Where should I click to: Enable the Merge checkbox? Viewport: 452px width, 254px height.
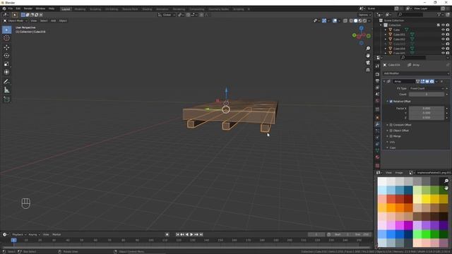click(x=391, y=136)
